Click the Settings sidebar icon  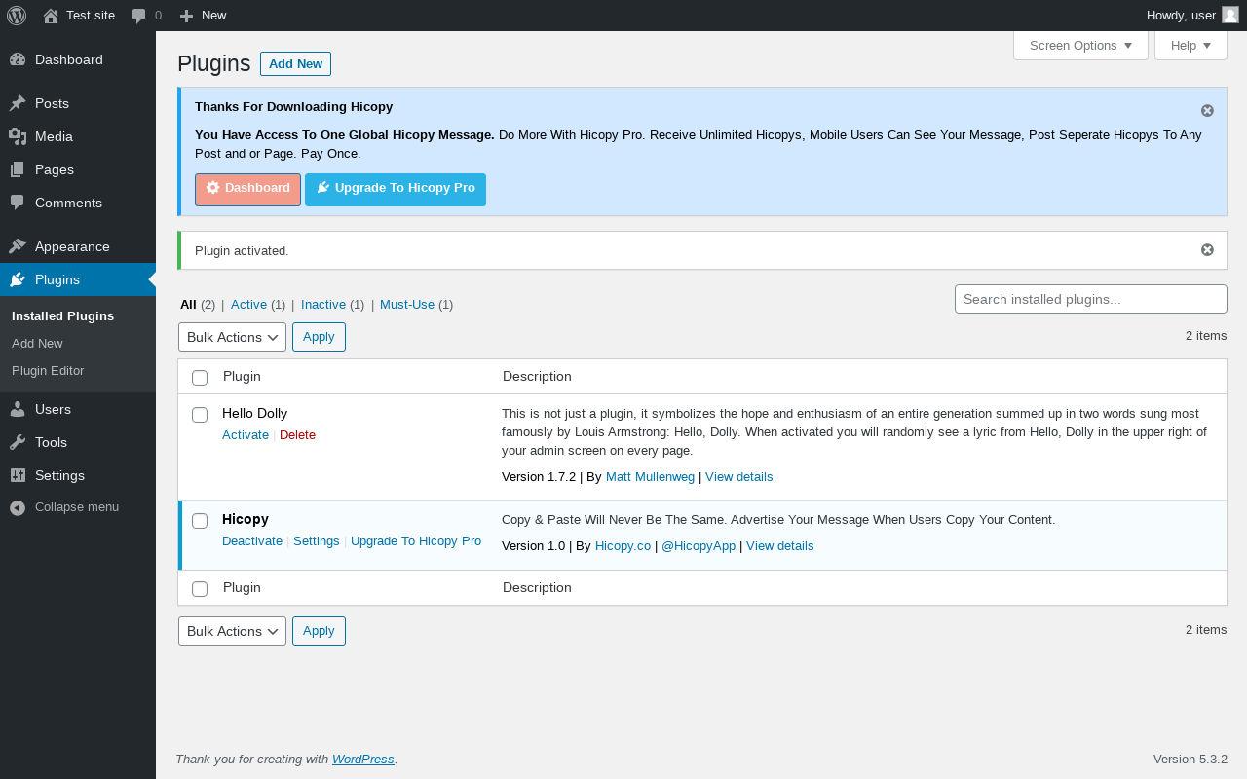[x=18, y=475]
